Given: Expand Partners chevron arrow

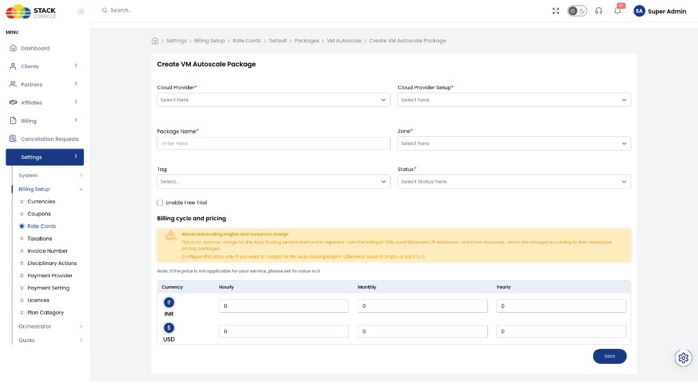Looking at the screenshot, I should coord(76,84).
